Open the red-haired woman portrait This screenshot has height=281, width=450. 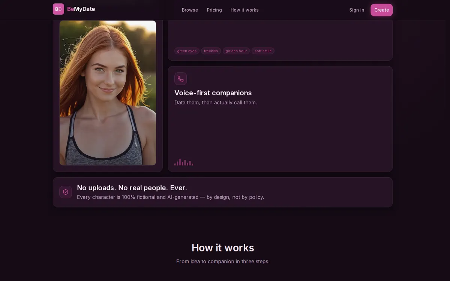click(108, 93)
